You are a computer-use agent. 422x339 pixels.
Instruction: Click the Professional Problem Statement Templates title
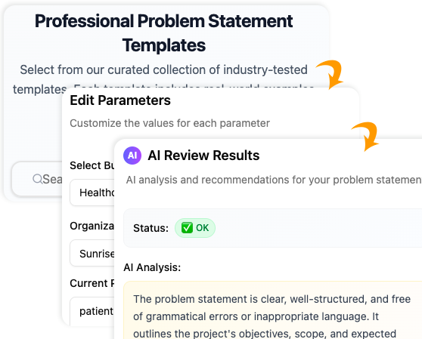(163, 32)
